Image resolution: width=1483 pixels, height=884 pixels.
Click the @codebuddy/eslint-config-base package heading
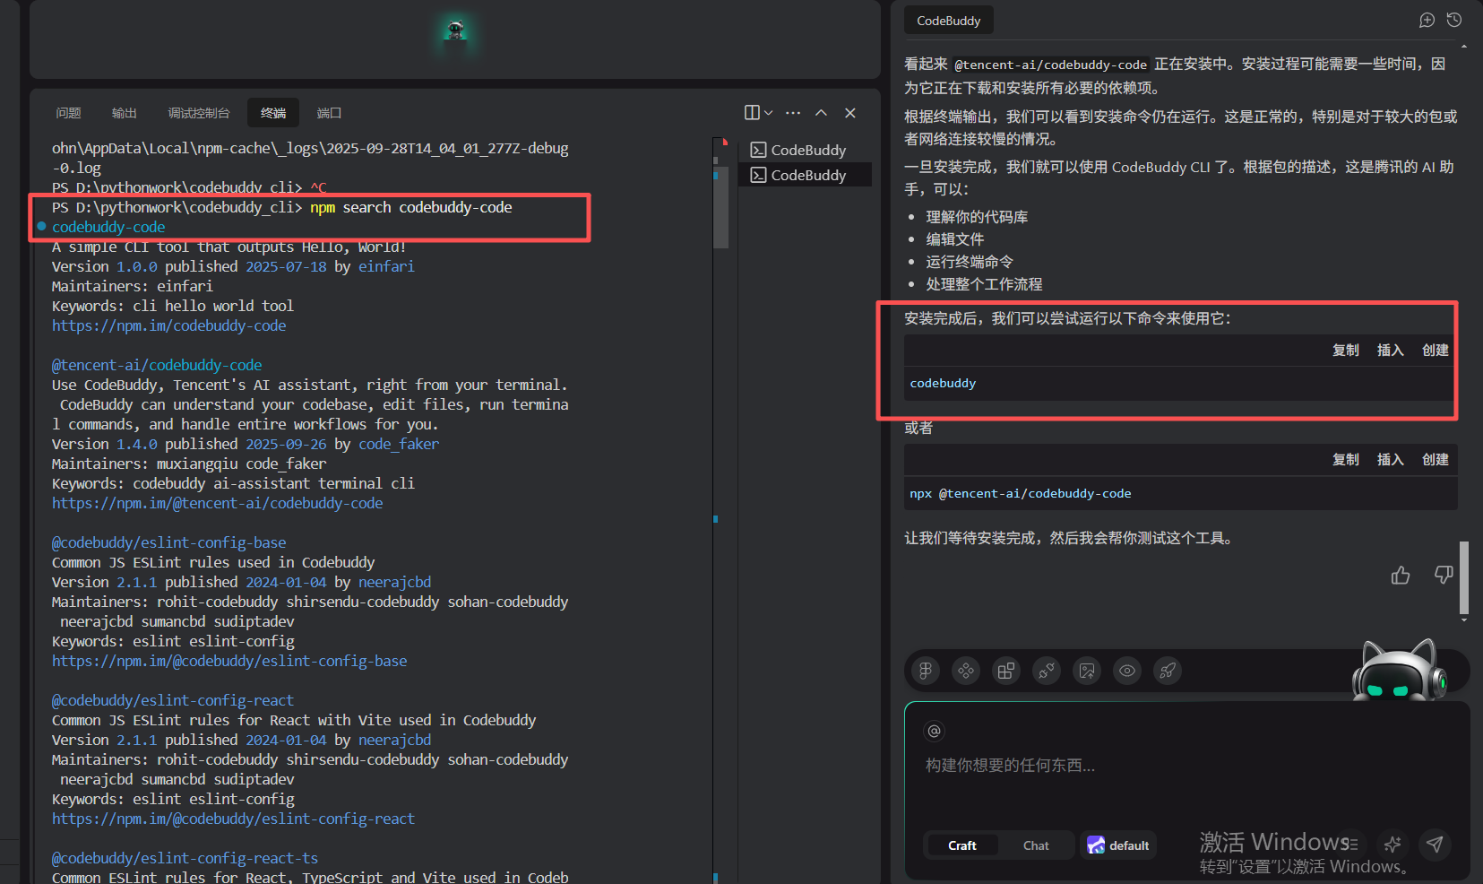[x=168, y=542]
